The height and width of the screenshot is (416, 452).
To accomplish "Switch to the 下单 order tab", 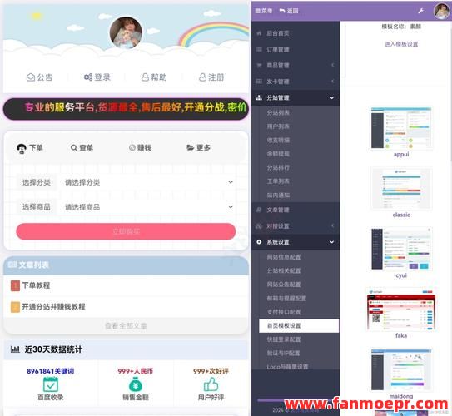I will coord(30,148).
